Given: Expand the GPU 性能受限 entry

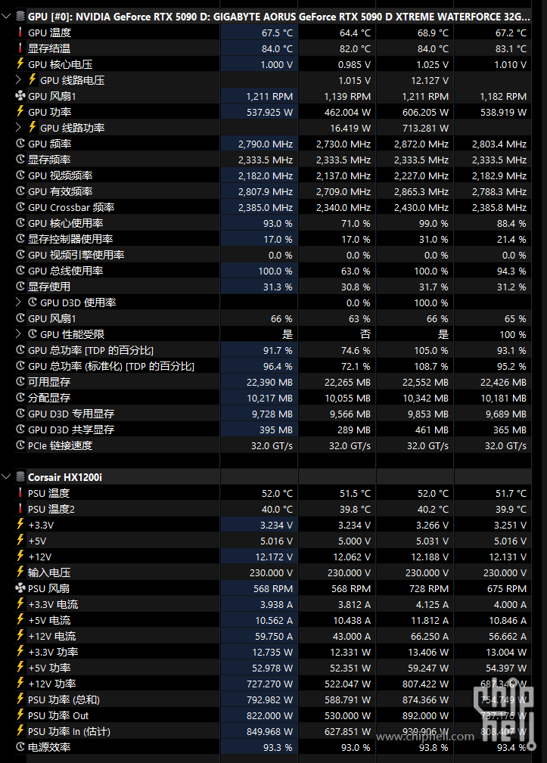Looking at the screenshot, I should tap(19, 334).
